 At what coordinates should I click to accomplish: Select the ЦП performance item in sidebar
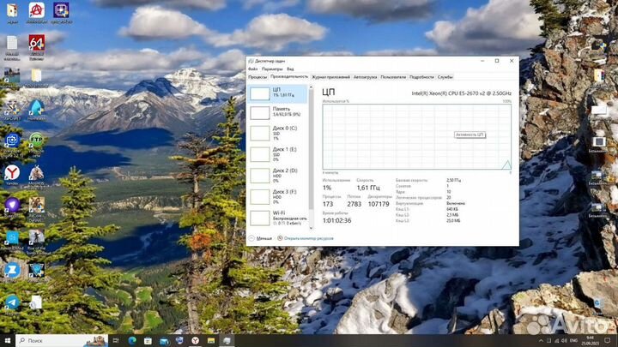coord(279,93)
